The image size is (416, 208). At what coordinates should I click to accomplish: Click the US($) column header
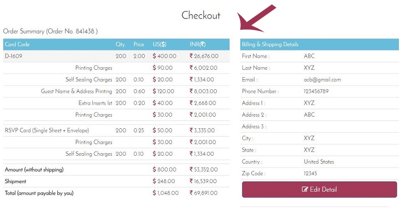(159, 44)
